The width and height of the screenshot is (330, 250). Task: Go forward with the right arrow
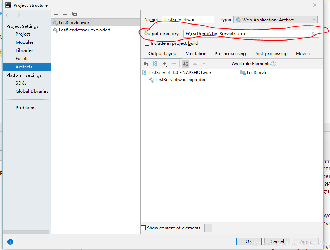pos(17,15)
